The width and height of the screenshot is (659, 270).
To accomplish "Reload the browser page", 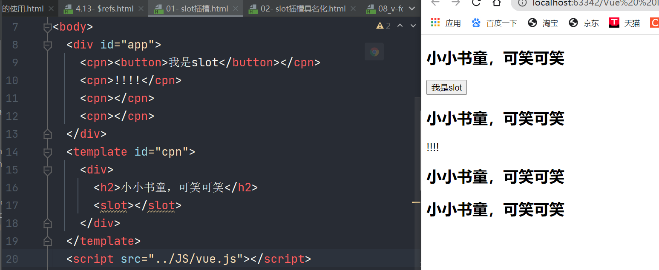I will [476, 3].
